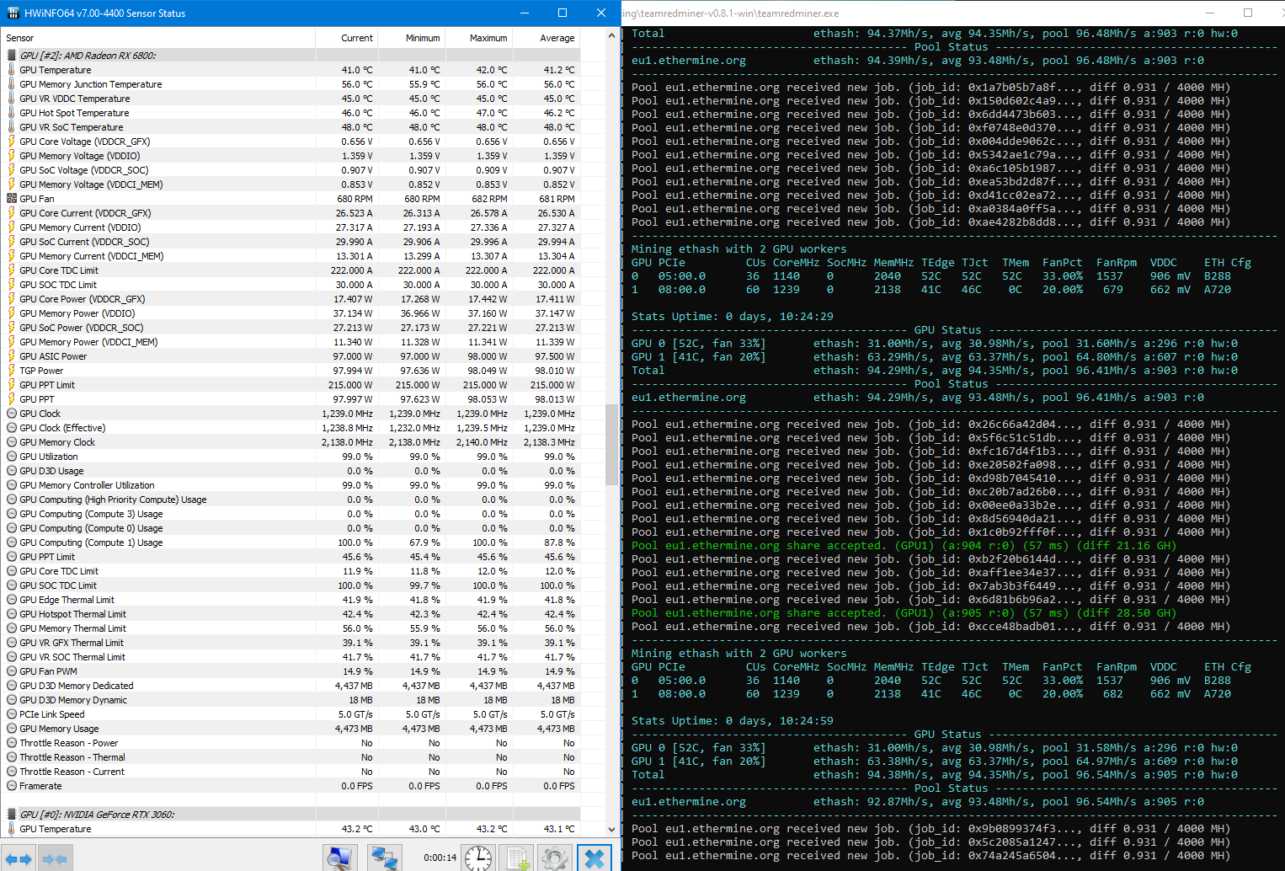This screenshot has width=1285, height=871.
Task: Click the scrollbar down arrow in HWiNFO
Action: coord(612,830)
